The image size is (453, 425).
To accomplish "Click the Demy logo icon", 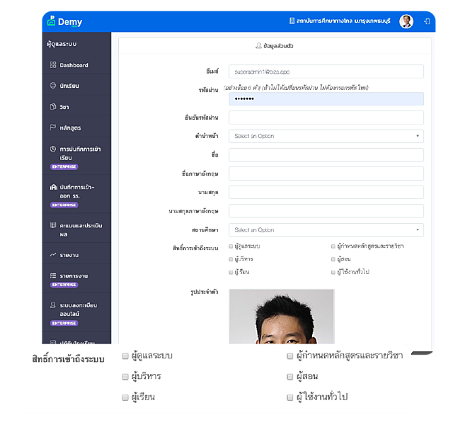I will pyautogui.click(x=51, y=21).
